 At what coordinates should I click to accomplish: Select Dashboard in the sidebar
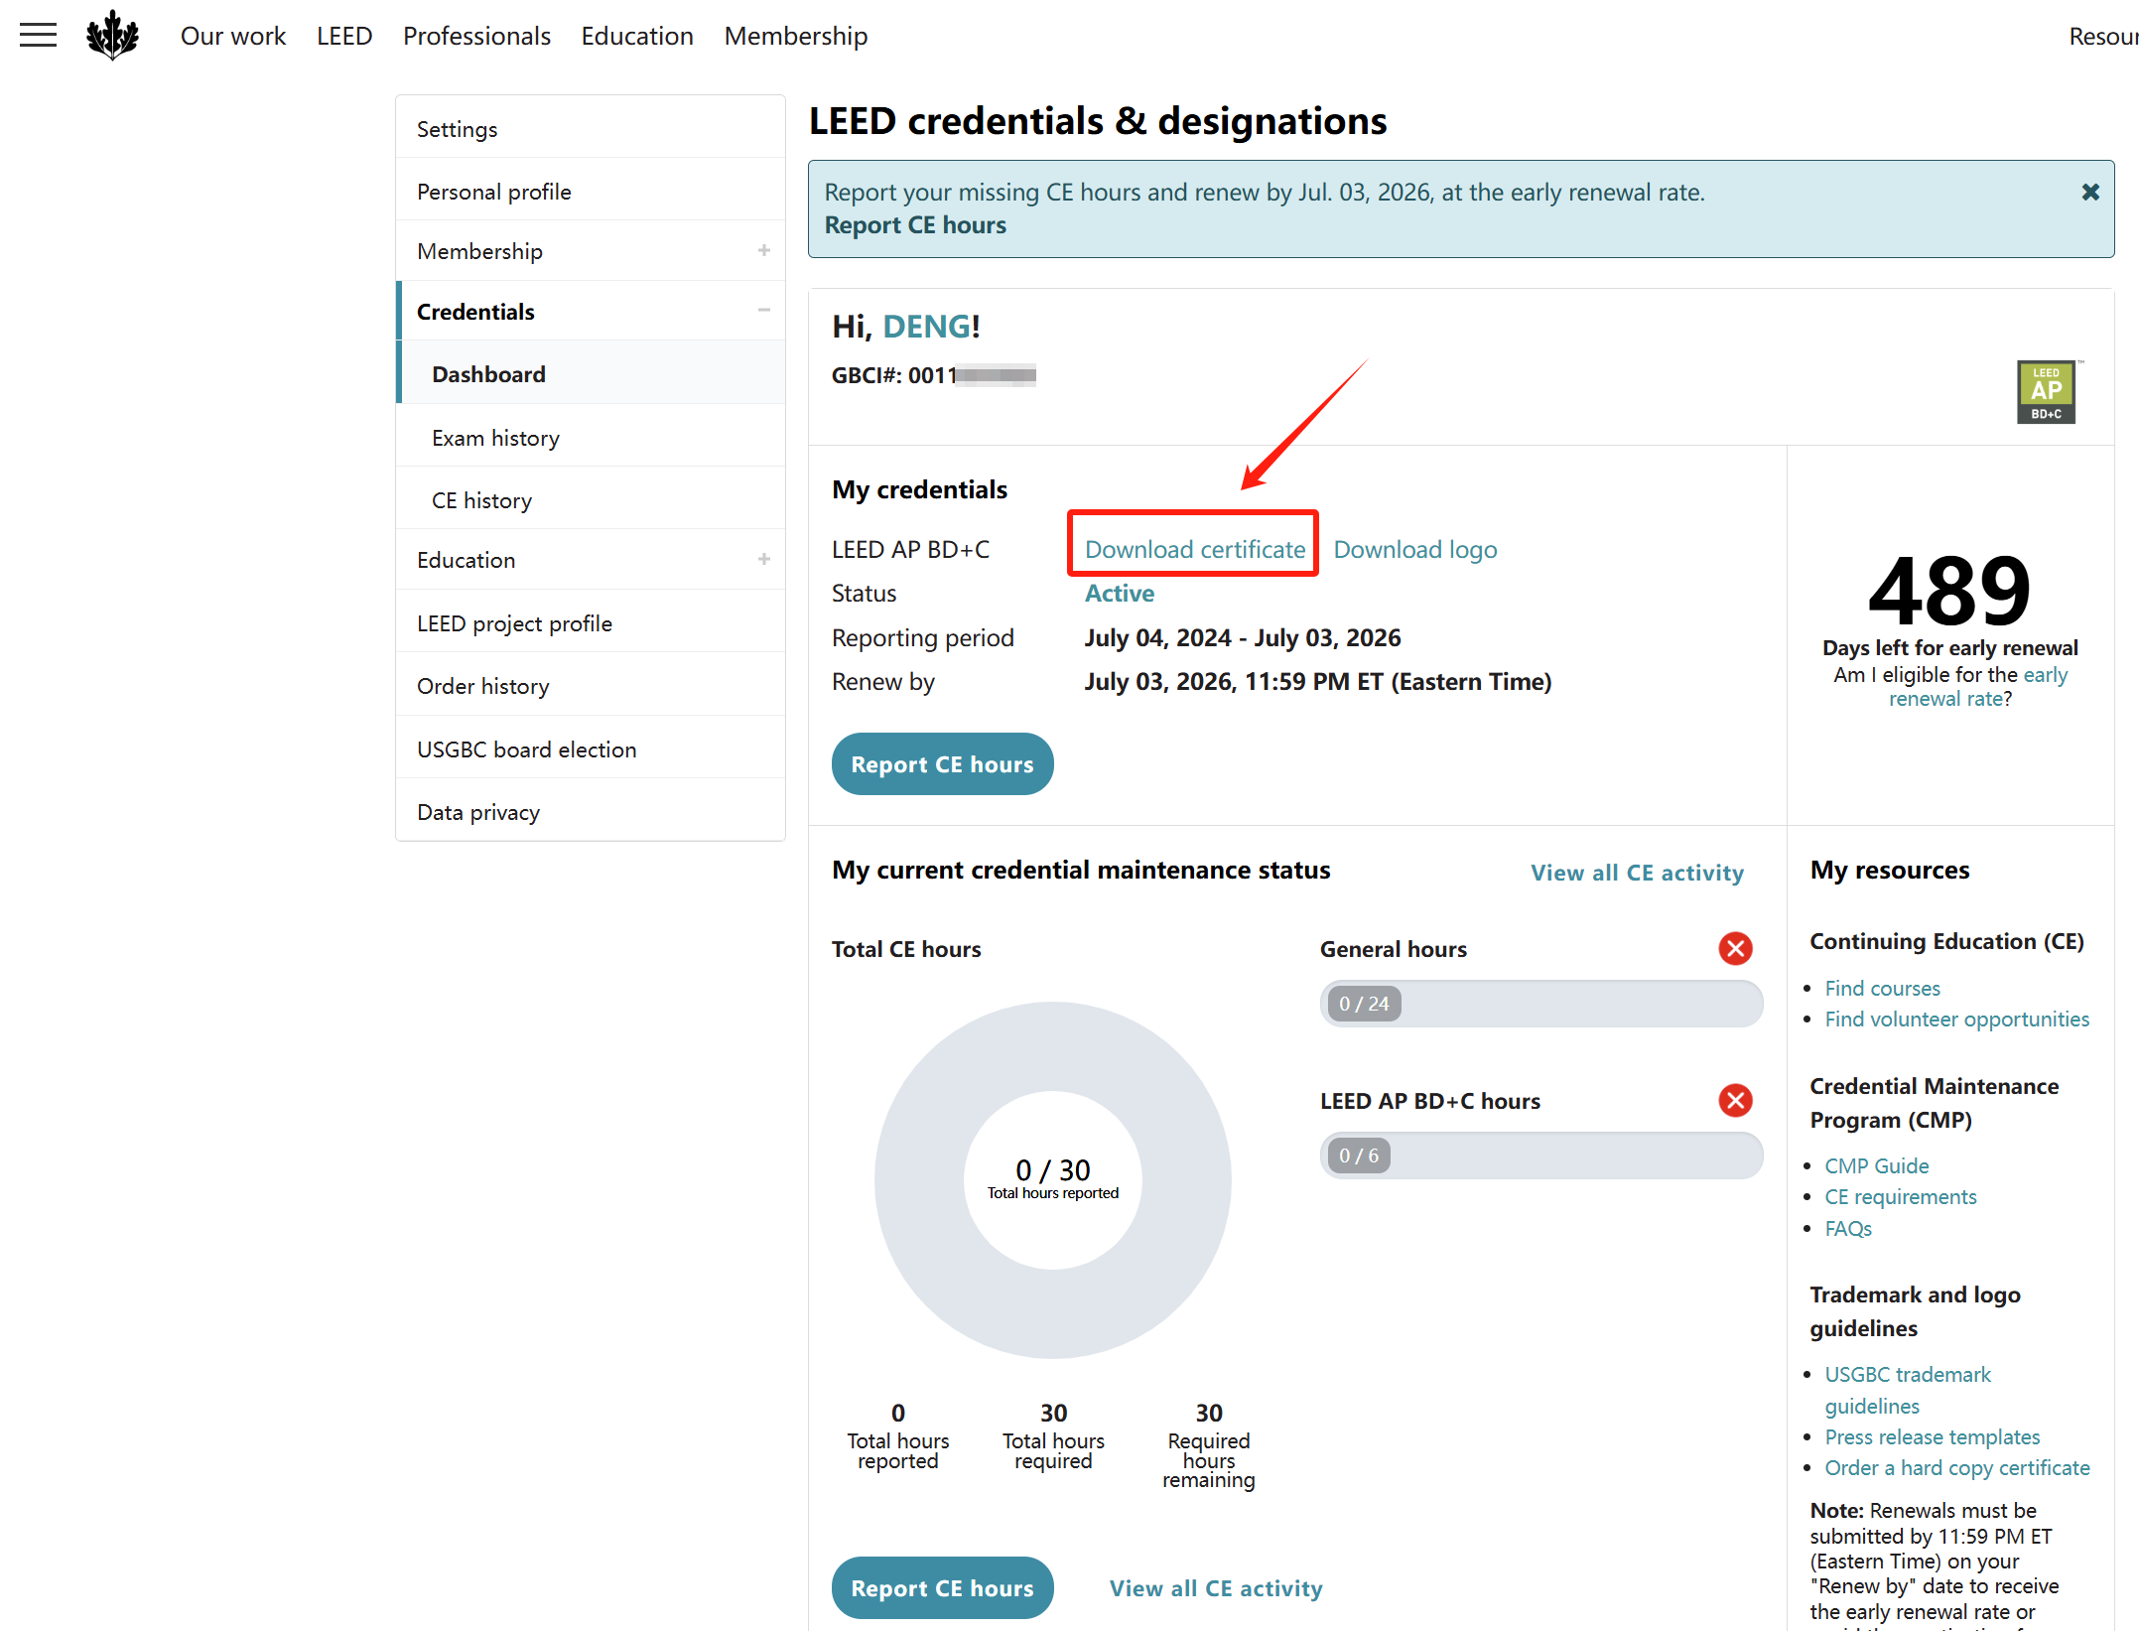click(591, 374)
